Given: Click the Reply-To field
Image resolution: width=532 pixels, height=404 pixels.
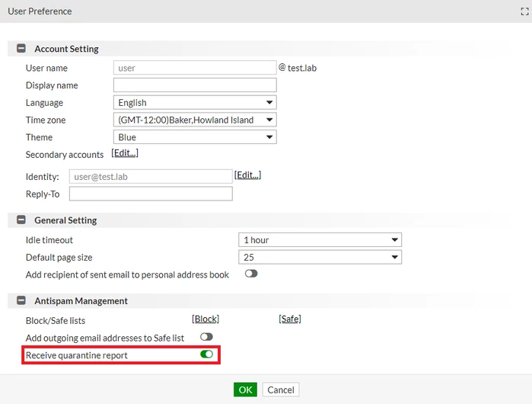Looking at the screenshot, I should (x=151, y=194).
